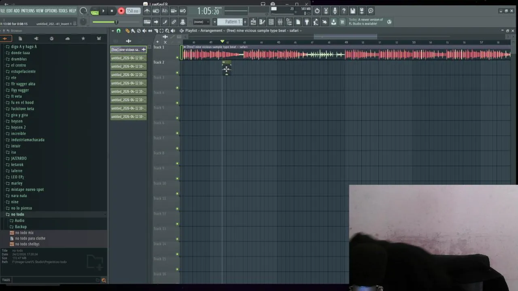Viewport: 518px width, 291px height.
Task: Open the help question mark icon
Action: point(344,11)
